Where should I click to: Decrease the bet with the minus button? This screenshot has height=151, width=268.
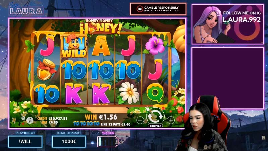(140, 120)
